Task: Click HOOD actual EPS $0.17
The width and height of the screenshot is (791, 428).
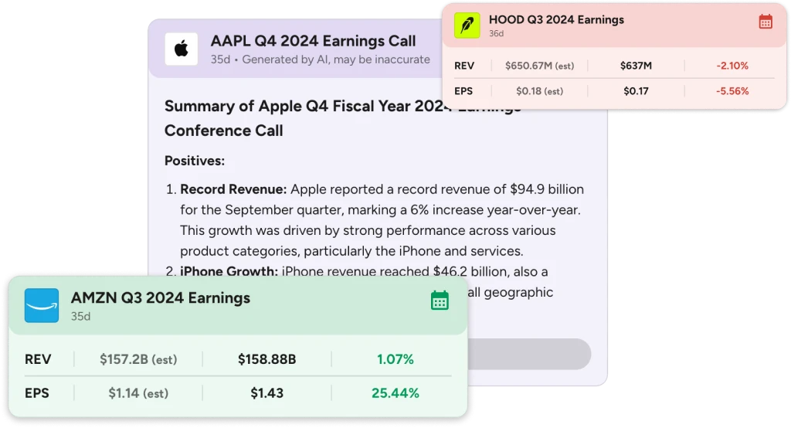Action: tap(636, 91)
